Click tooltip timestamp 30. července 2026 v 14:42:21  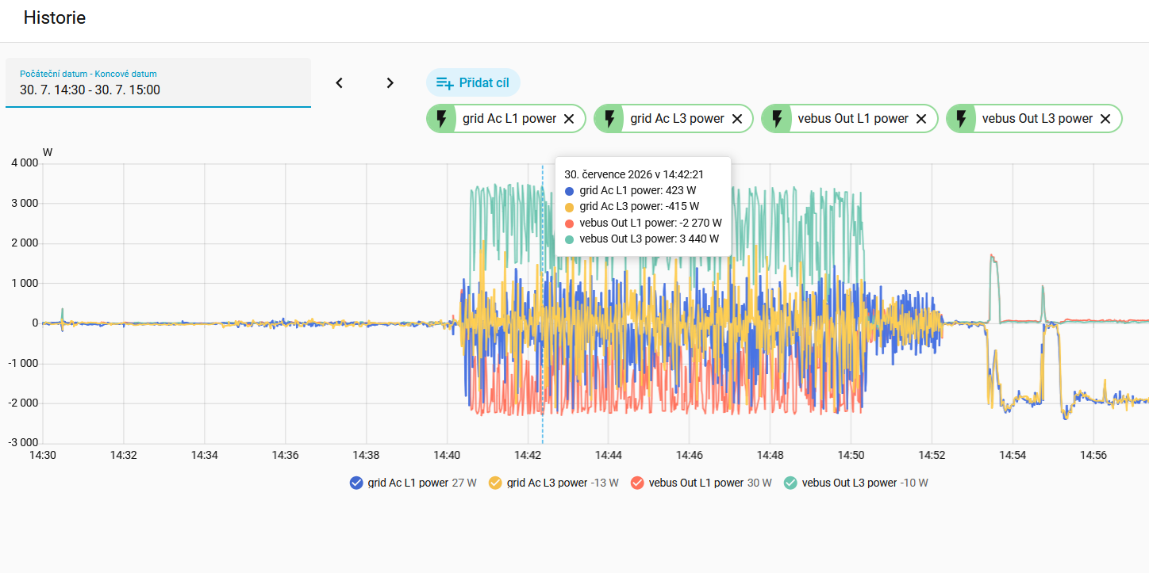tap(634, 174)
